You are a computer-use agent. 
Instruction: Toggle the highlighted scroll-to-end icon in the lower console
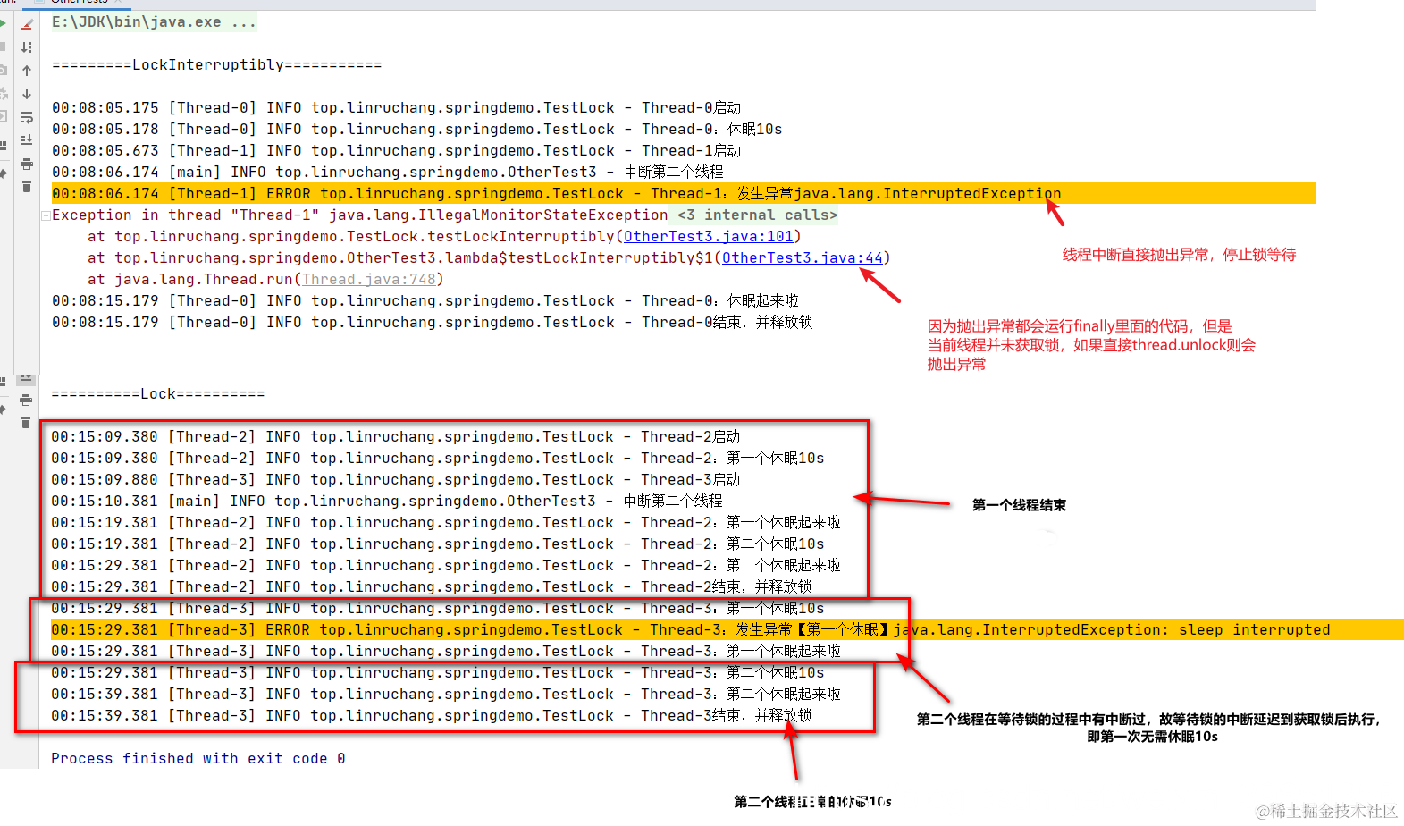point(26,378)
